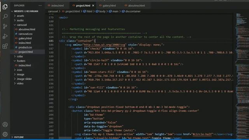Expand the OUTLINE section

(x=19, y=137)
